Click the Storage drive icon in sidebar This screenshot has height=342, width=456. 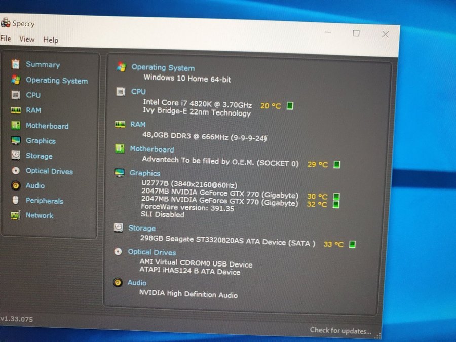point(16,156)
